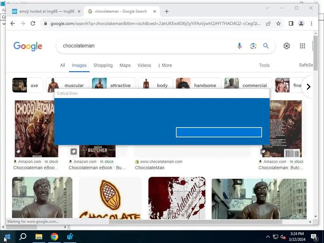Switch to the All results tab
324x243 pixels.
tap(62, 65)
